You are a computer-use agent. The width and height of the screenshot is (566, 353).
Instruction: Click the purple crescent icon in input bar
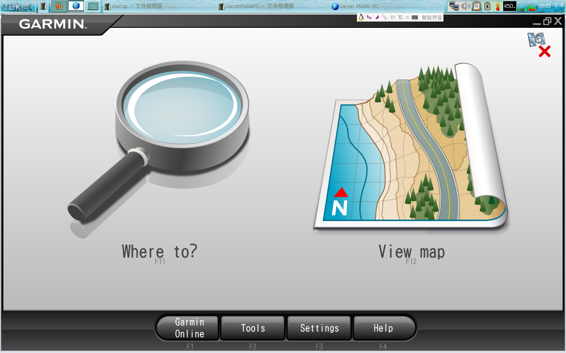point(377,17)
